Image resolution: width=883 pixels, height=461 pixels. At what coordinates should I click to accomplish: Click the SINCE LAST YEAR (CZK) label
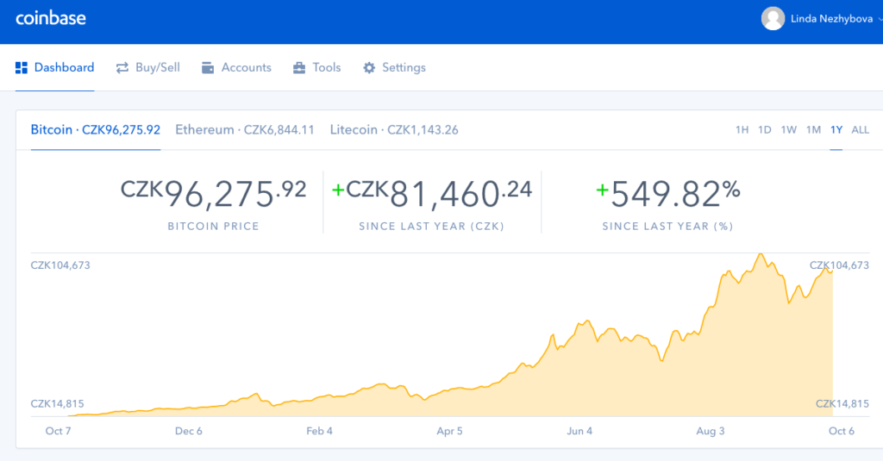click(x=432, y=227)
